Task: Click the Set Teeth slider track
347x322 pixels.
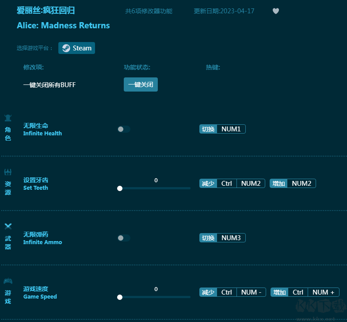Action: (x=155, y=188)
